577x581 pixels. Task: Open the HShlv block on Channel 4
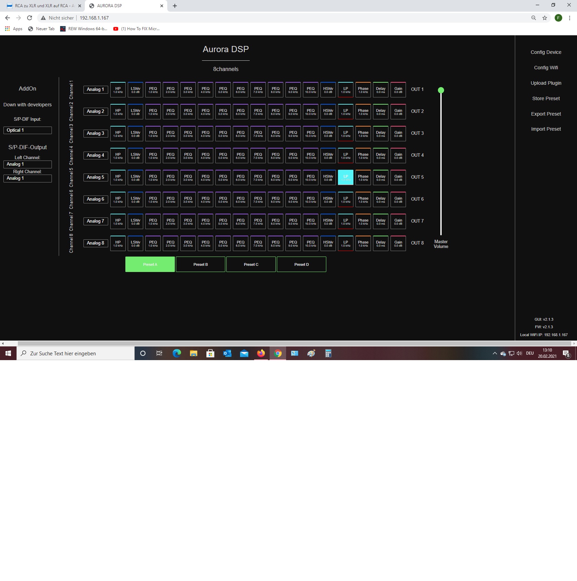[x=328, y=156]
